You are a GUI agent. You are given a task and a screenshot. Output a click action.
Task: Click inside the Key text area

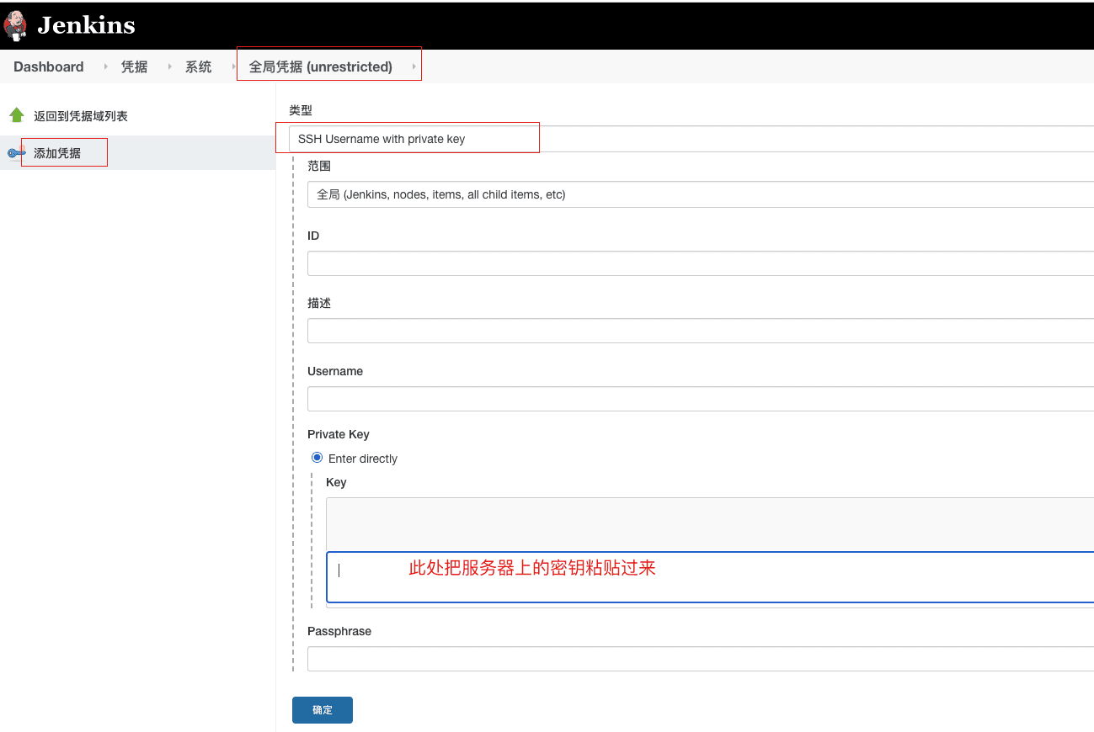(710, 577)
